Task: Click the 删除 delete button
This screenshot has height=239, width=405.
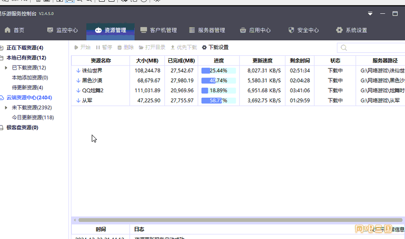Action: (125, 47)
